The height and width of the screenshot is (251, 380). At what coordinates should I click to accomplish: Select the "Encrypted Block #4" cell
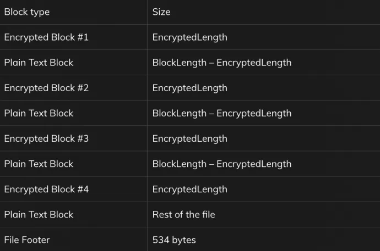46,189
